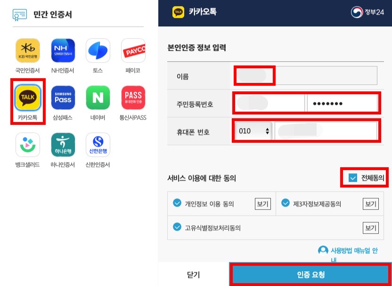Click the KakaoTalk logo in the header
The width and height of the screenshot is (392, 286).
coord(178,12)
